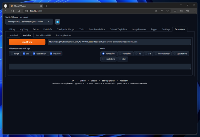Open the translate icon in address bar
This screenshot has height=137, width=200.
156,11
